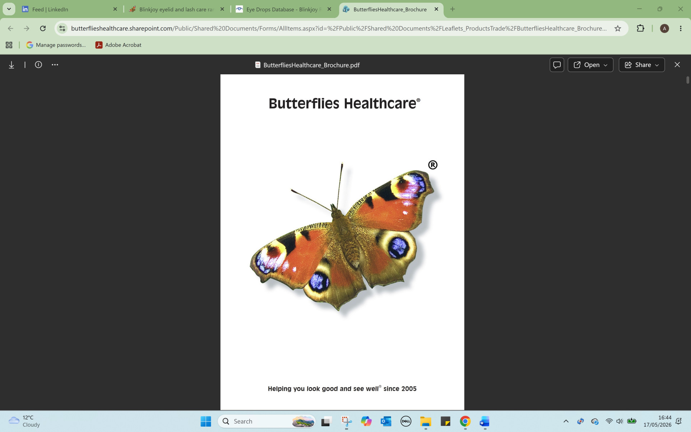Click the sharepoint URL address bar
The image size is (691, 432).
coord(339,28)
